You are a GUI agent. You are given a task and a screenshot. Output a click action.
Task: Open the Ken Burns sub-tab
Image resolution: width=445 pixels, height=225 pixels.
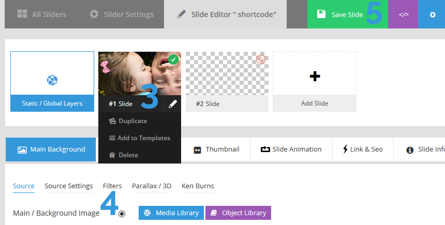click(x=198, y=186)
